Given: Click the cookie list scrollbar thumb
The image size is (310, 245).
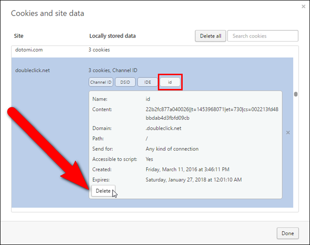Looking at the screenshot, I should pos(296,94).
